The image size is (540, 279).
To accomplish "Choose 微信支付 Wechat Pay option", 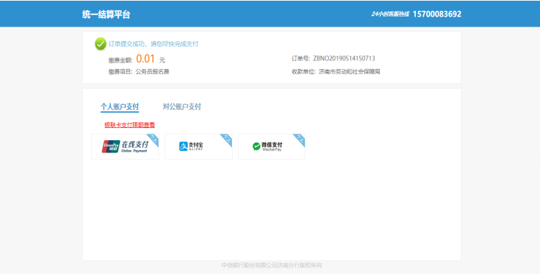I will (x=271, y=147).
